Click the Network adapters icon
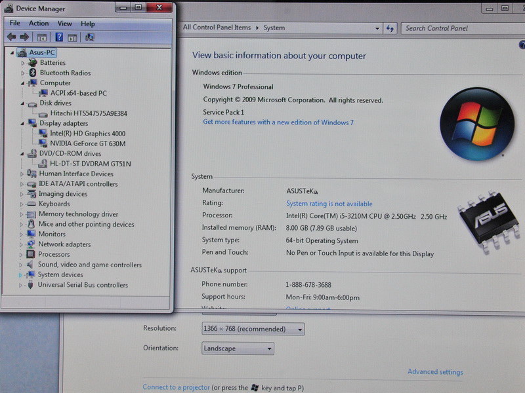 point(31,244)
